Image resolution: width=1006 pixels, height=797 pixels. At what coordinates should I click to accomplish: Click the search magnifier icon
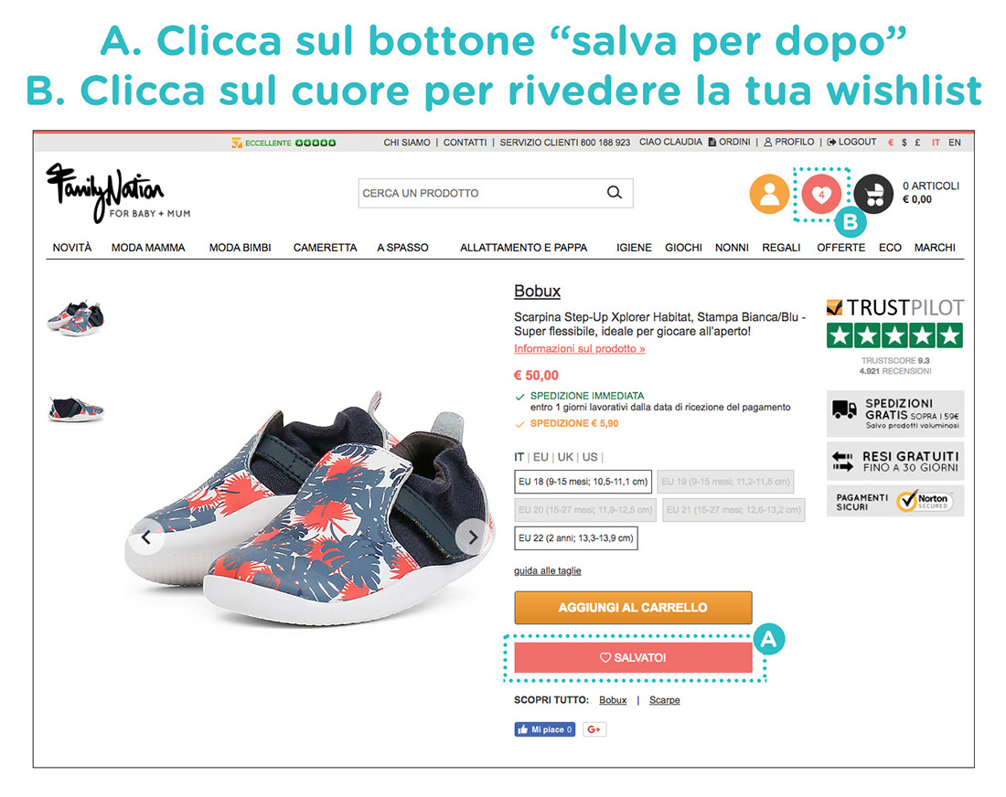pos(614,192)
